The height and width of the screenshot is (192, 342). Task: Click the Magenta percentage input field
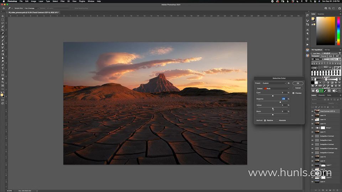coord(283,99)
